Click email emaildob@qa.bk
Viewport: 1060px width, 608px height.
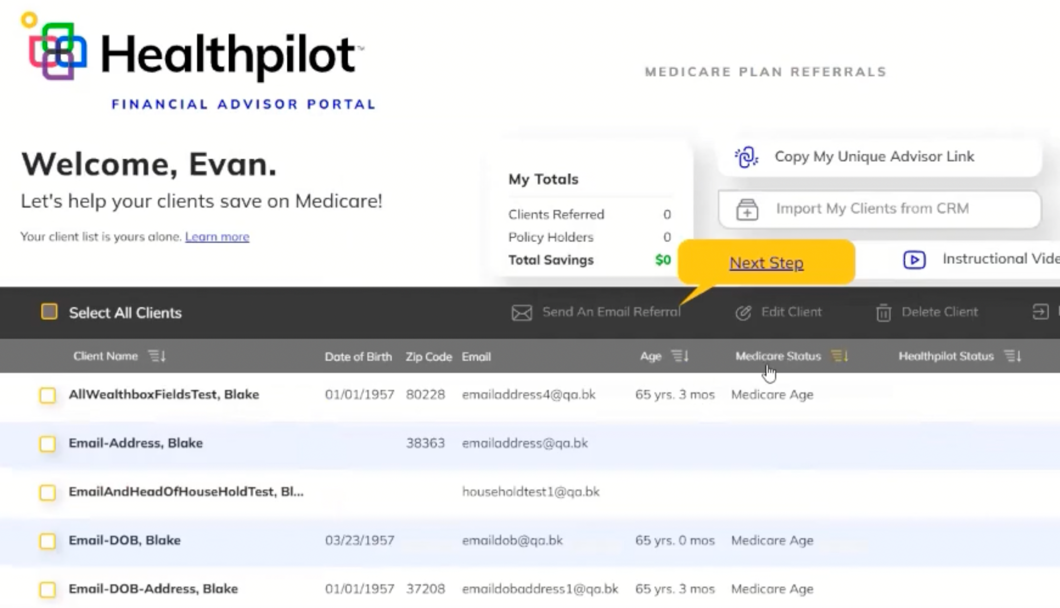[512, 540]
